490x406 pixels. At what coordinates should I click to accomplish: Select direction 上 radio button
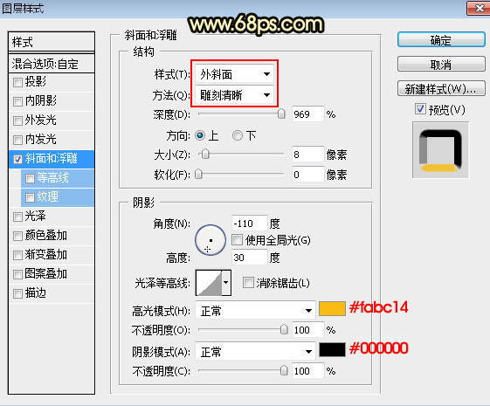click(x=200, y=135)
